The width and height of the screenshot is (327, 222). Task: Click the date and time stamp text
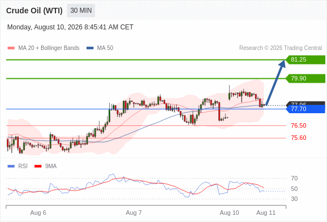pos(70,27)
